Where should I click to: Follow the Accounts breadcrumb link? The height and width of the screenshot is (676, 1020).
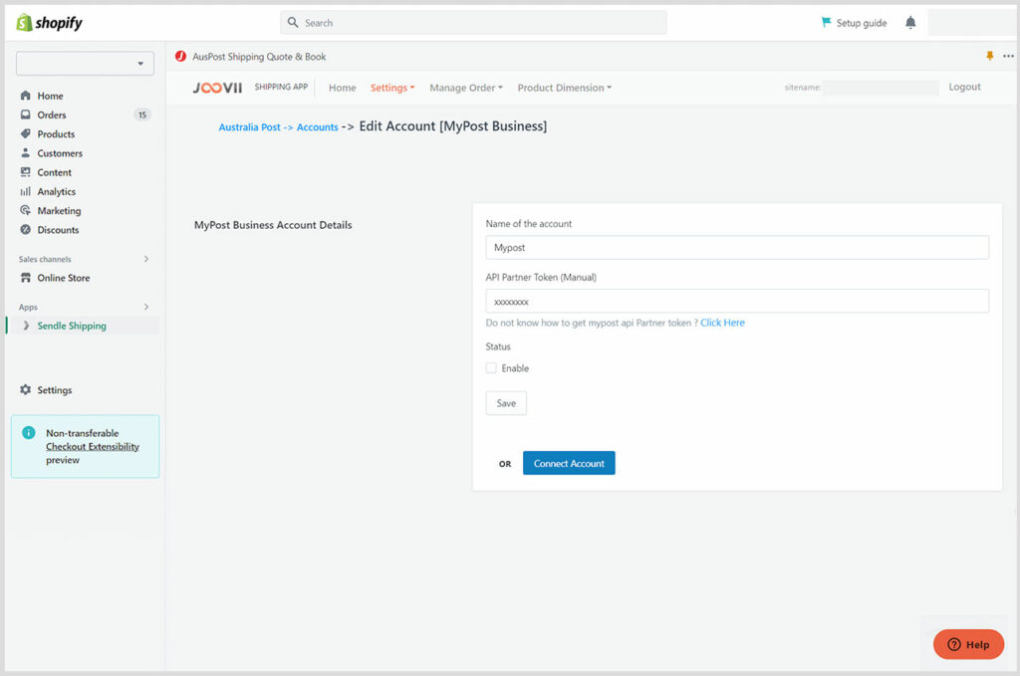(x=318, y=127)
